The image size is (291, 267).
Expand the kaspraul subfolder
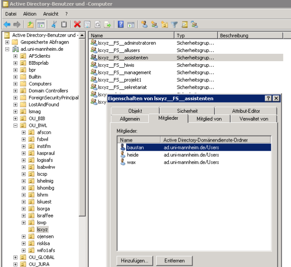(x=24, y=153)
